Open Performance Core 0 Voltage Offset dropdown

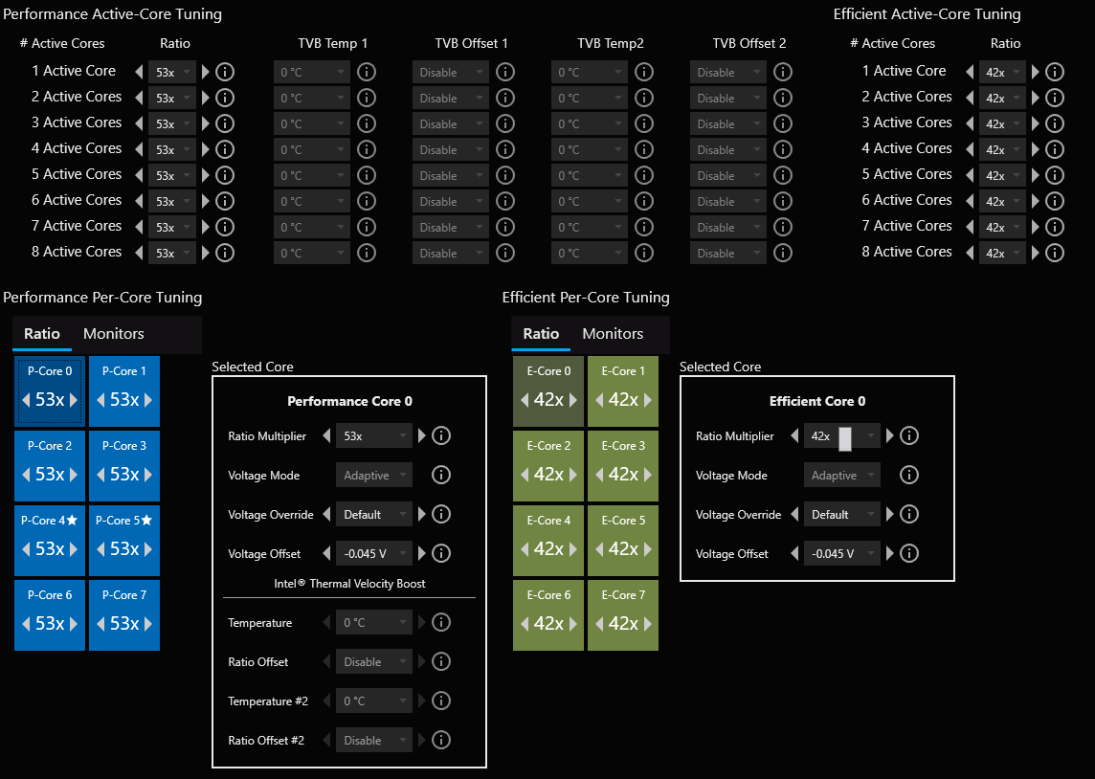[x=374, y=553]
